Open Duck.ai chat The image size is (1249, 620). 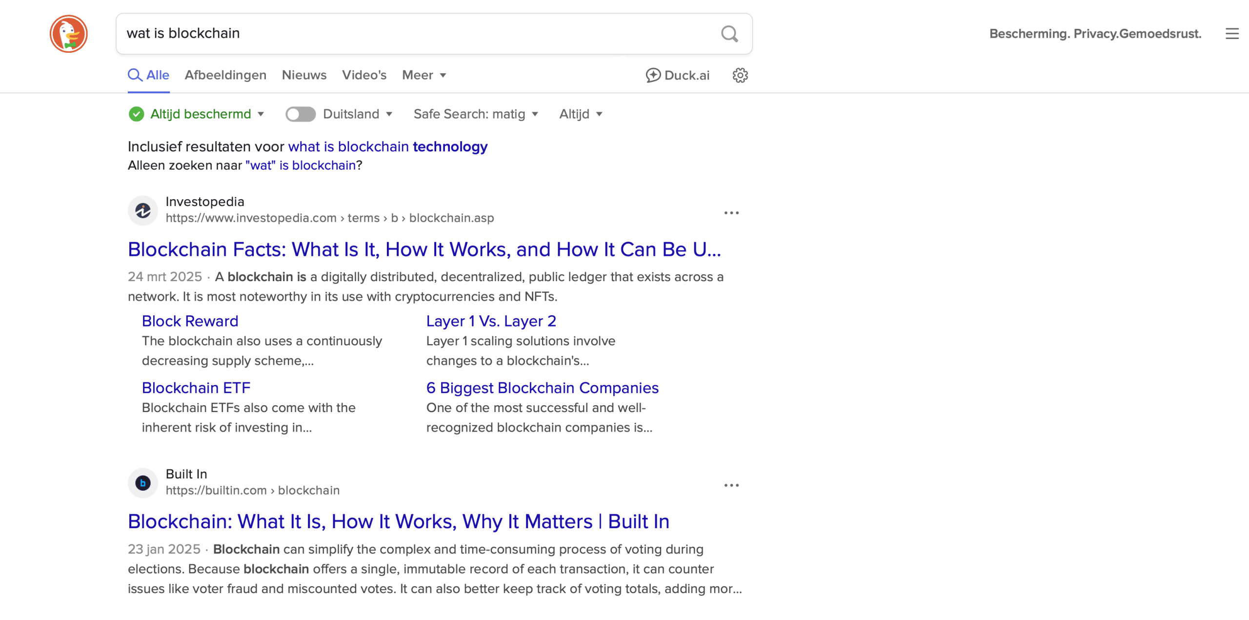(x=678, y=75)
